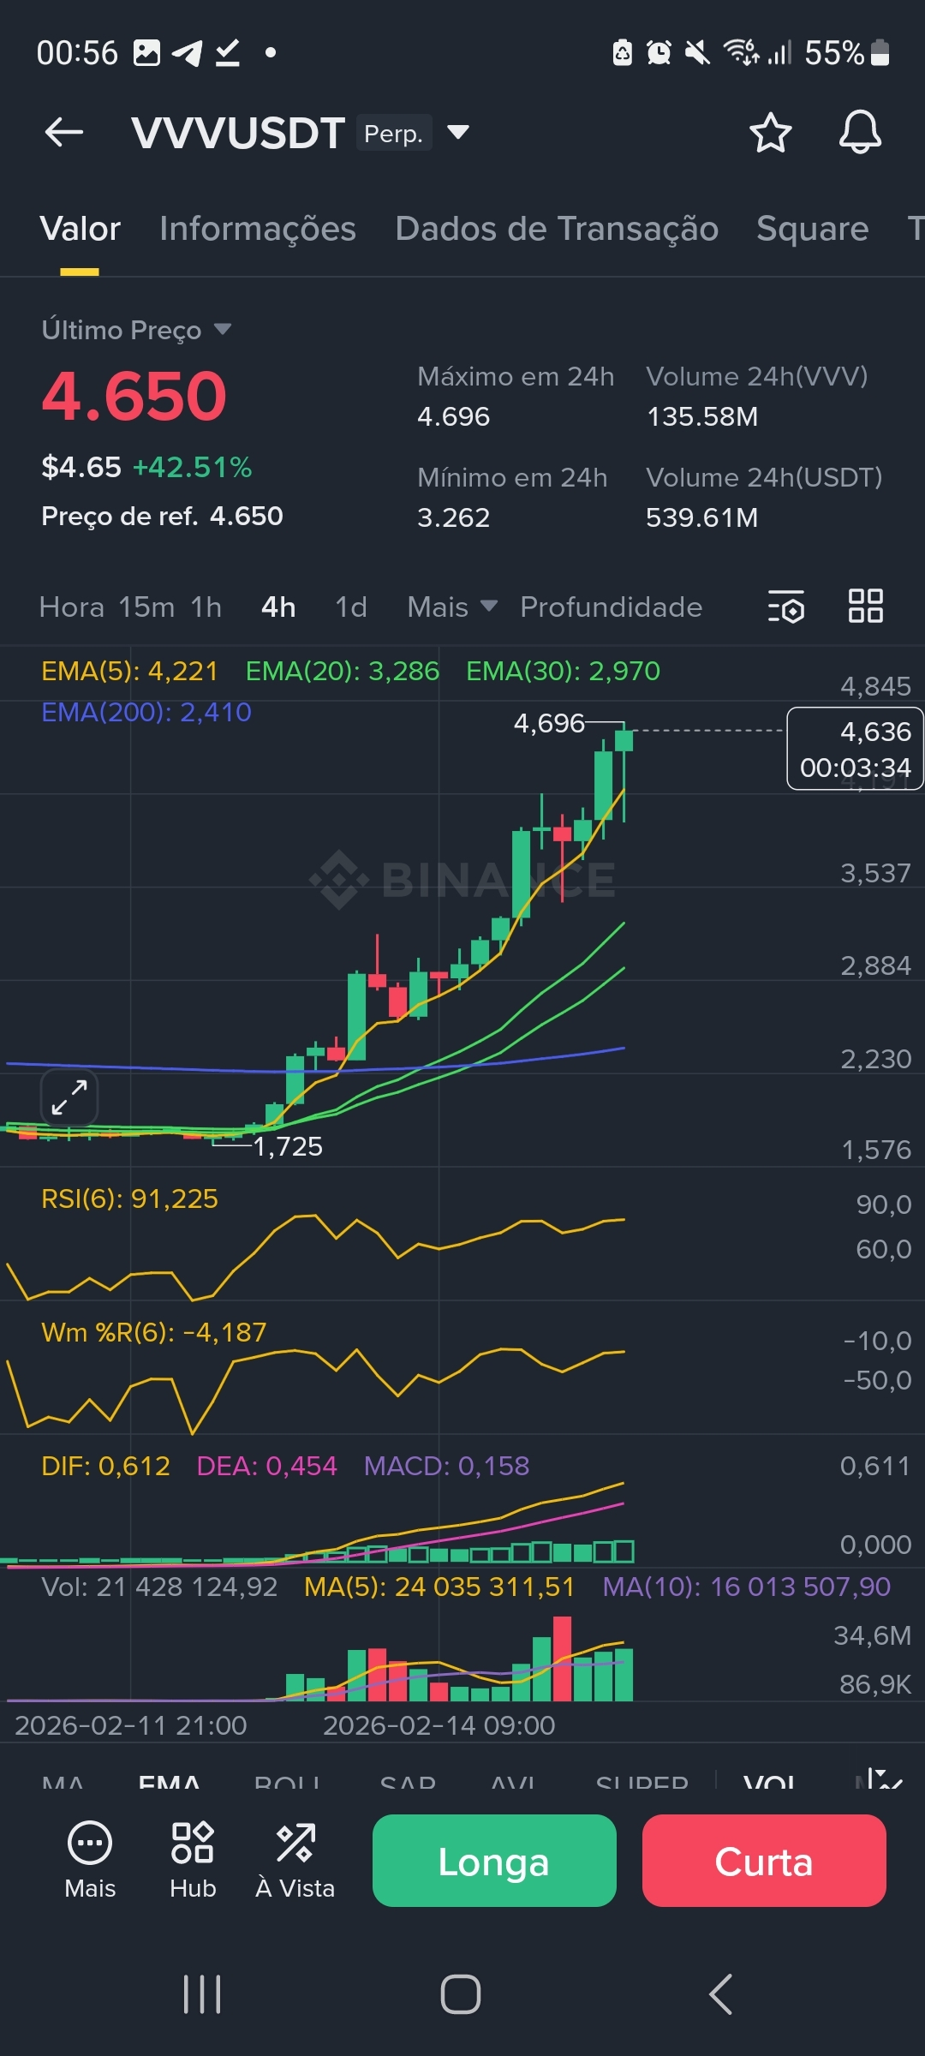Tap Vol: 21 428 124,92 label
Viewport: 925px width, 2056px height.
(159, 1587)
